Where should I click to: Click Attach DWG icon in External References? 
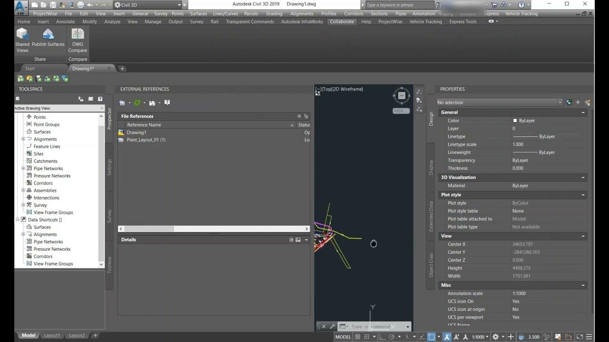click(123, 103)
